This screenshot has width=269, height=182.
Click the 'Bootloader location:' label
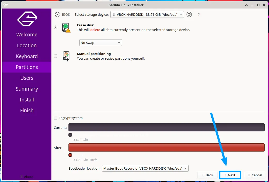coord(84,168)
